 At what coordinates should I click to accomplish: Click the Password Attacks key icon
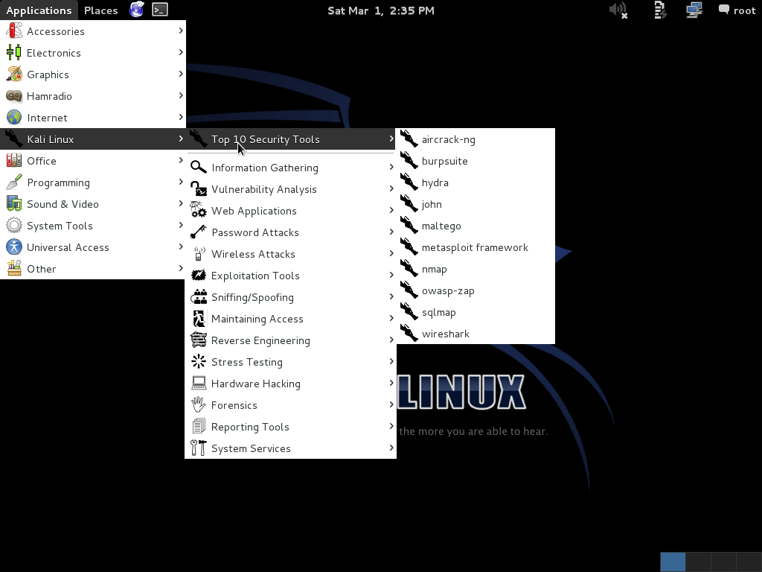(198, 232)
